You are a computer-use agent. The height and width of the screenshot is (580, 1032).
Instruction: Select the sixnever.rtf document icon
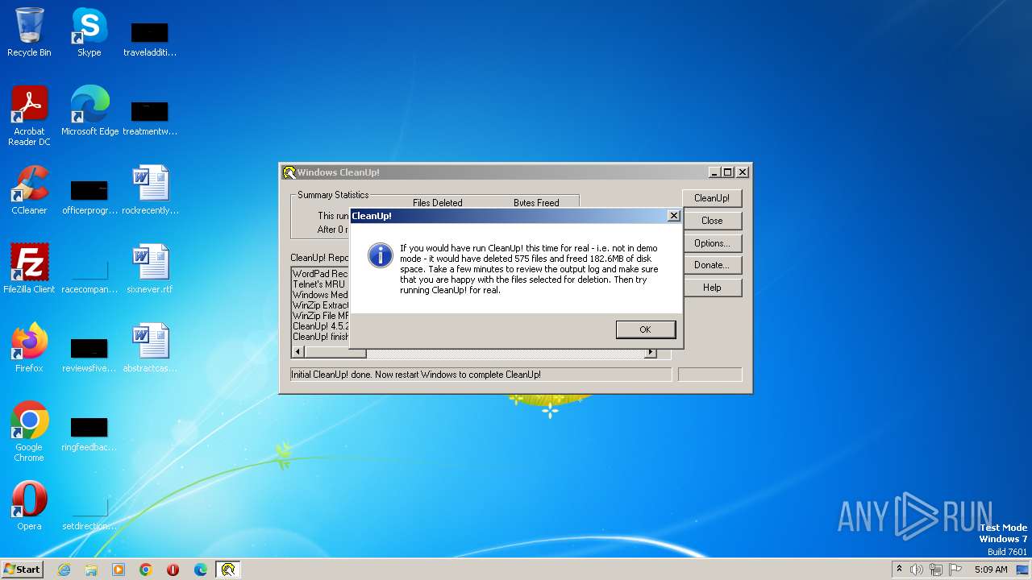(x=150, y=269)
